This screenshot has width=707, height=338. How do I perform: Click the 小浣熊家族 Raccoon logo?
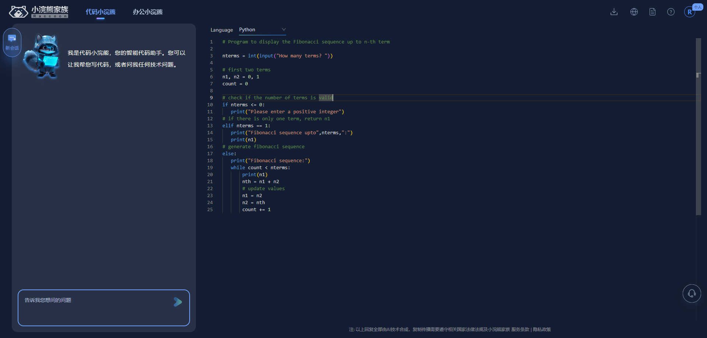click(39, 12)
